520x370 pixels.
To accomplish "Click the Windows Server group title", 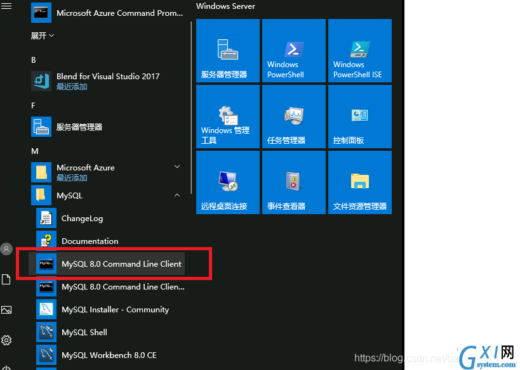I will click(225, 6).
